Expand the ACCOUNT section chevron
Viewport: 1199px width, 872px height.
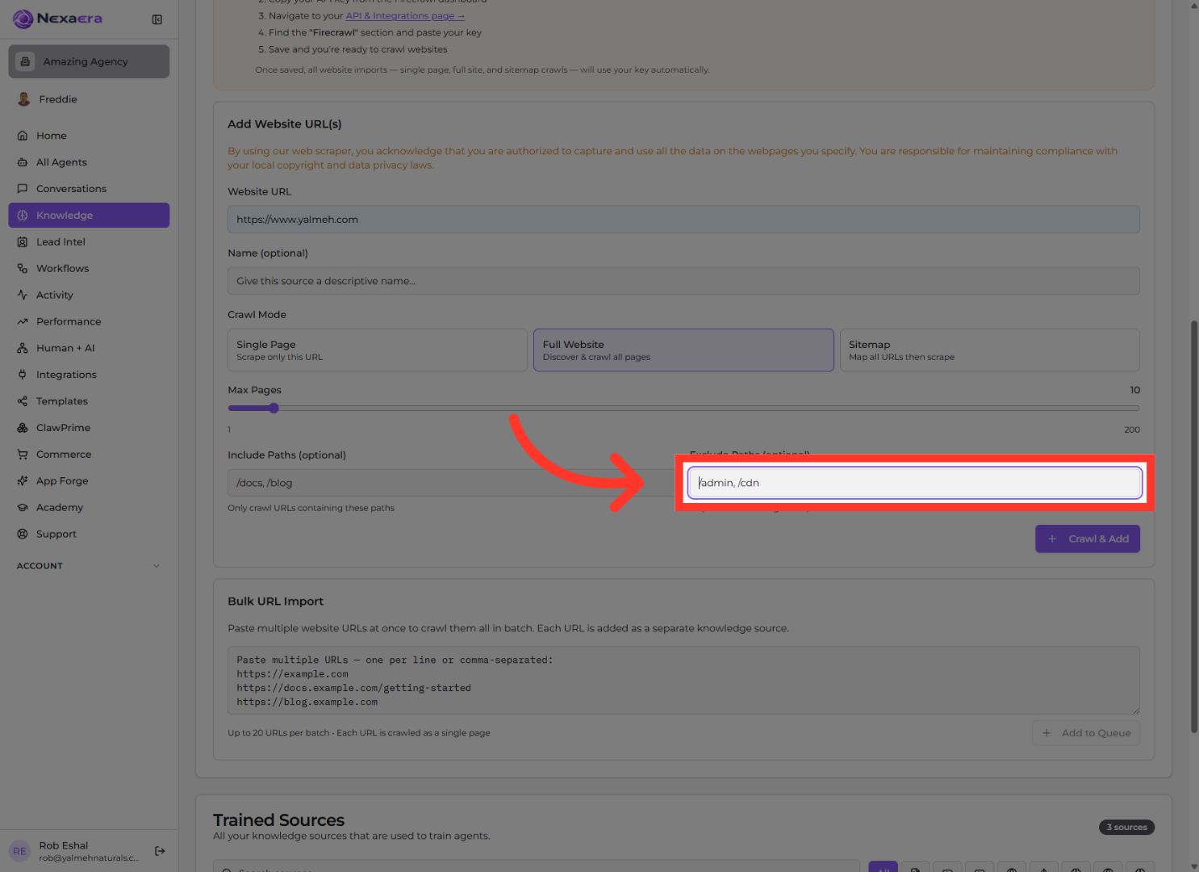pos(157,566)
